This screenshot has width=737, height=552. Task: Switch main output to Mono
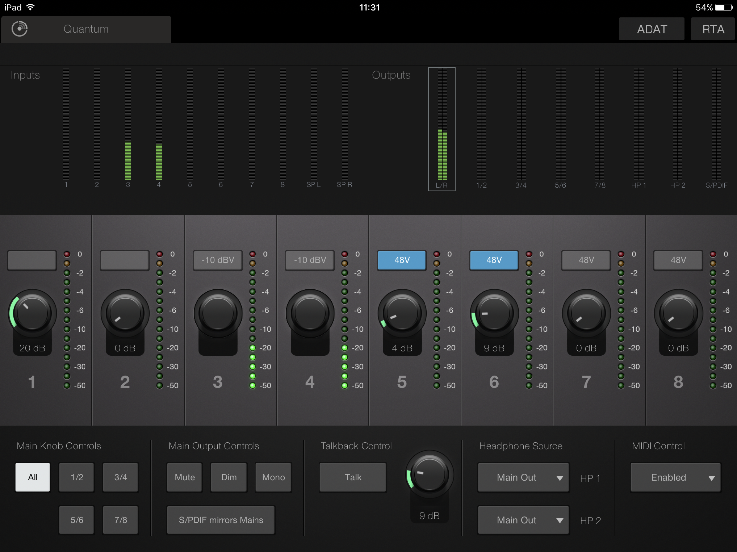[x=273, y=477]
